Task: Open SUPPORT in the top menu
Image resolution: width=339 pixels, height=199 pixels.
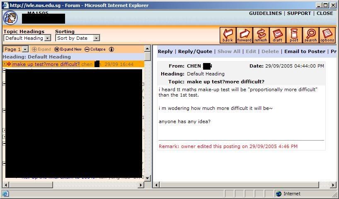Action: pyautogui.click(x=299, y=13)
